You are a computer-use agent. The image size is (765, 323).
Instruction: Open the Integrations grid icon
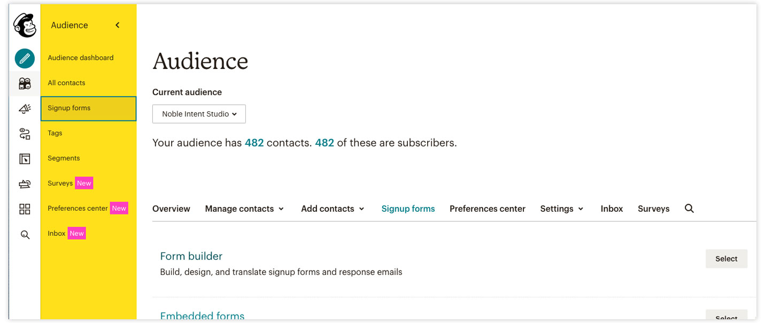[25, 209]
